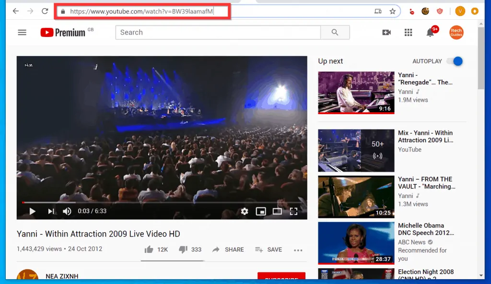The height and width of the screenshot is (284, 491).
Task: Click the video upload camera icon
Action: [386, 32]
